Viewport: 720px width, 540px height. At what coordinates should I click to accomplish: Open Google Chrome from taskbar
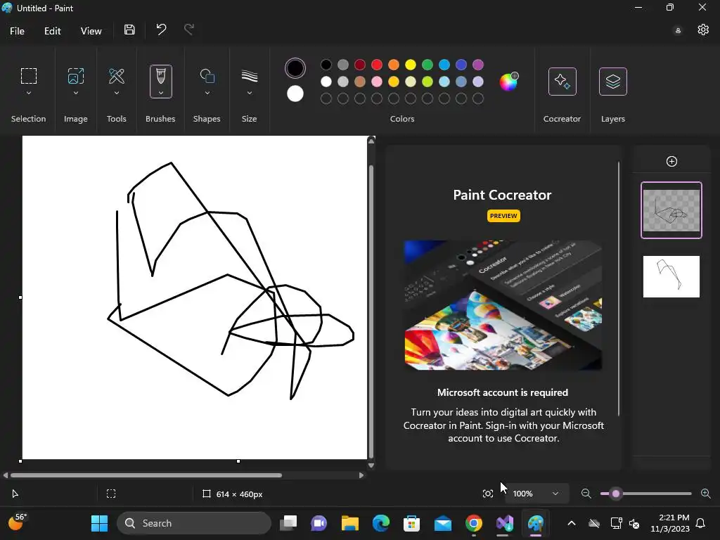(474, 523)
